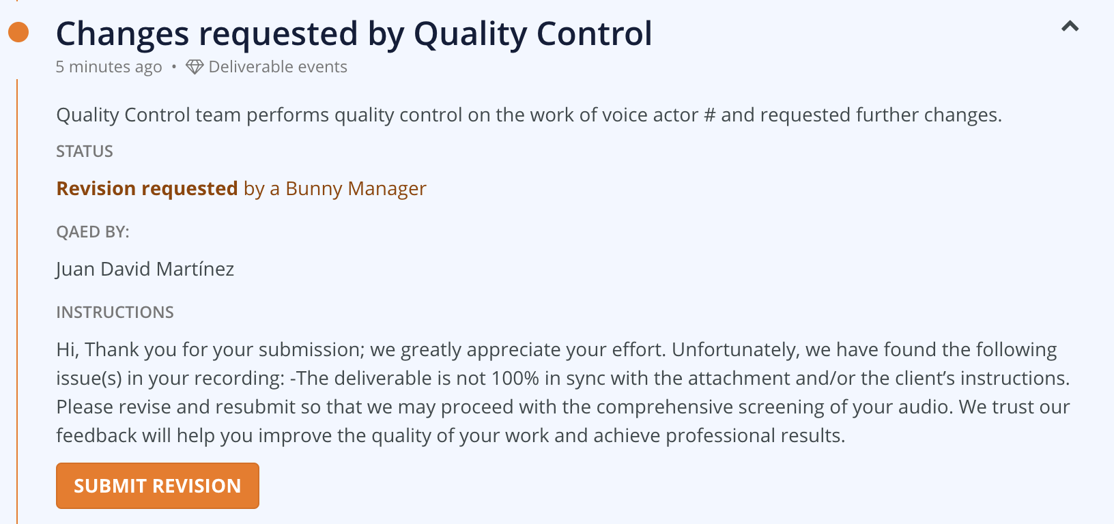Image resolution: width=1114 pixels, height=524 pixels.
Task: Click the "5 minutes ago" timestamp
Action: tap(109, 67)
